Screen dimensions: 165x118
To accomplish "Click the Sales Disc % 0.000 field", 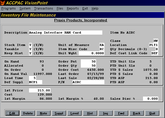I will pos(150,99).
